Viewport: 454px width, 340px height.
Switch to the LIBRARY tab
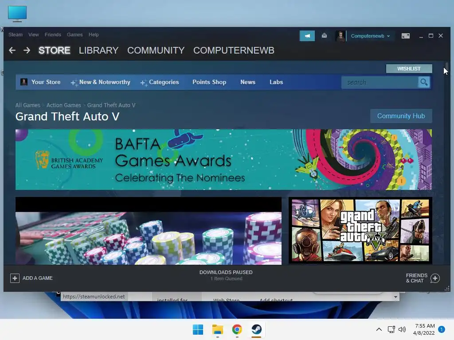(98, 50)
